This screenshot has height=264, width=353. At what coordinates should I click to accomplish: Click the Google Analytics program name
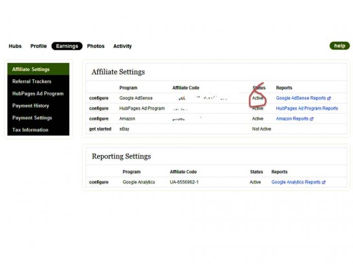[138, 182]
